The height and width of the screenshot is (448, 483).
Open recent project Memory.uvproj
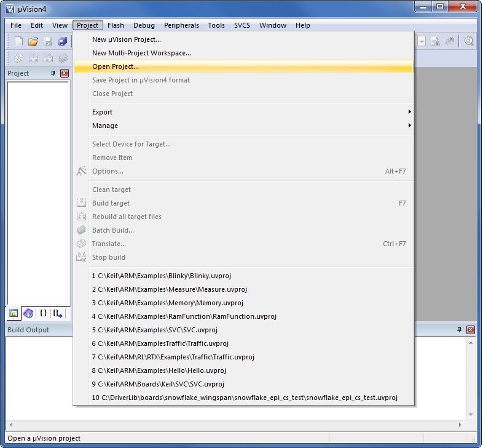244,303
